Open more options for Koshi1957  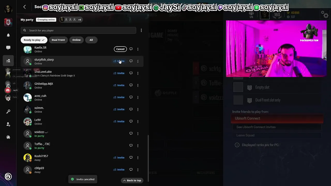[138, 158]
